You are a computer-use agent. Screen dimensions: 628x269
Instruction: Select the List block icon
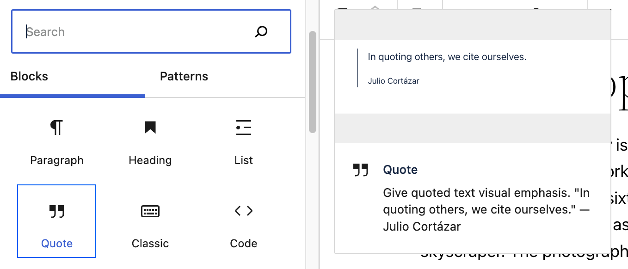coord(243,128)
